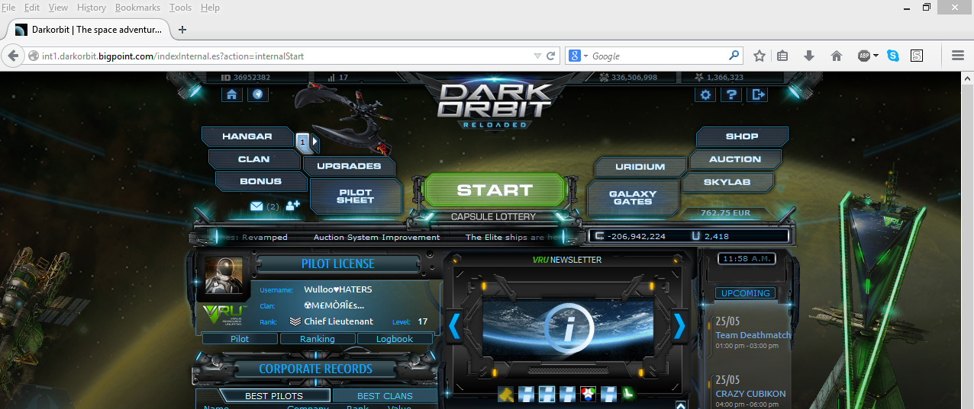This screenshot has height=409, width=974.
Task: Select the Upcoming events tab
Action: click(745, 293)
